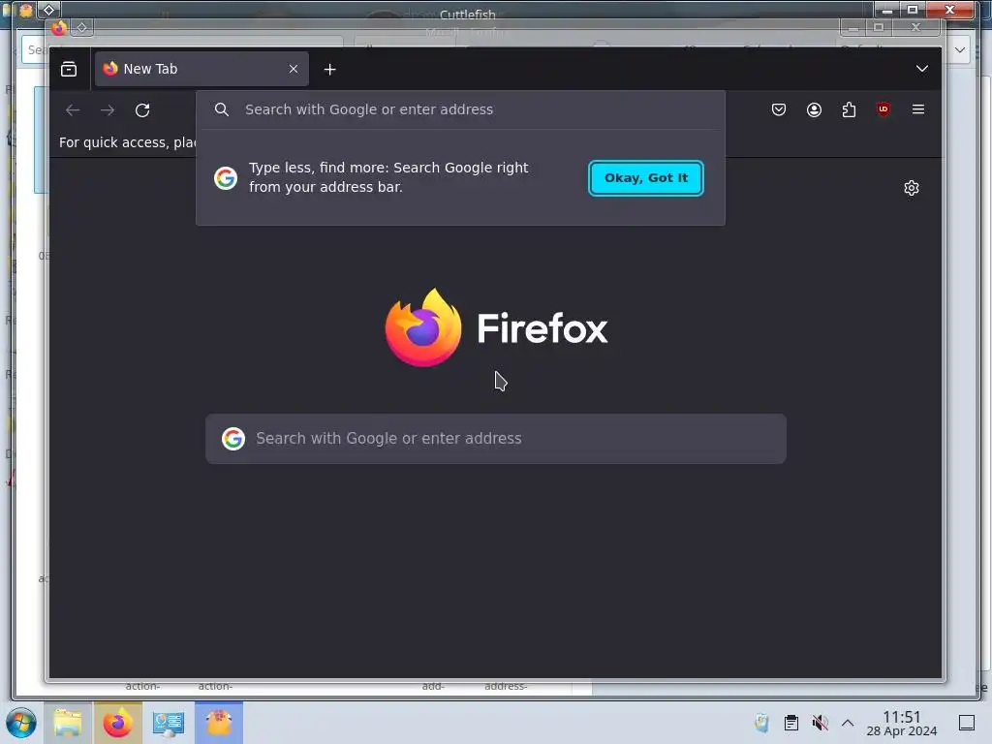992x744 pixels.
Task: Expand the list all tabs chevron
Action: point(922,69)
